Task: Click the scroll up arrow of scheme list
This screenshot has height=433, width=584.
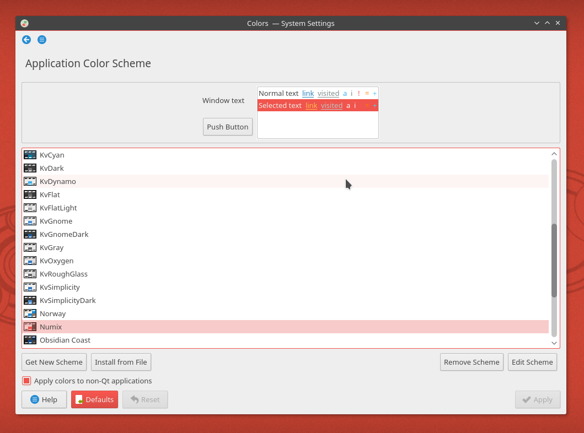Action: [x=554, y=154]
